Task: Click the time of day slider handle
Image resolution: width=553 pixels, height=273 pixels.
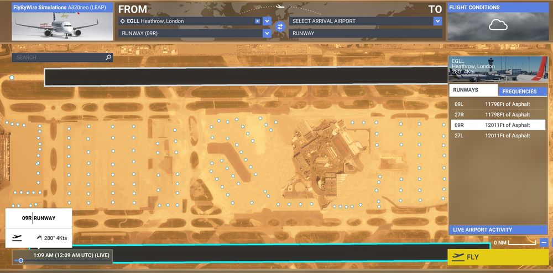Action: (21, 260)
